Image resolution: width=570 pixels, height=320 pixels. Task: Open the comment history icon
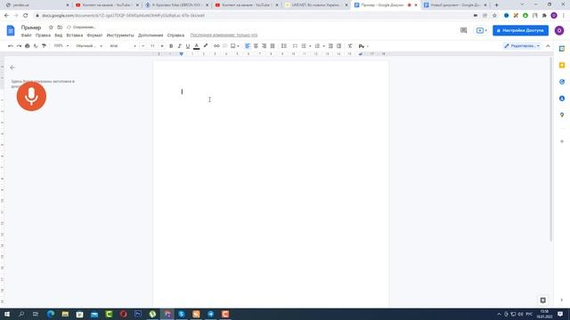coord(463,30)
